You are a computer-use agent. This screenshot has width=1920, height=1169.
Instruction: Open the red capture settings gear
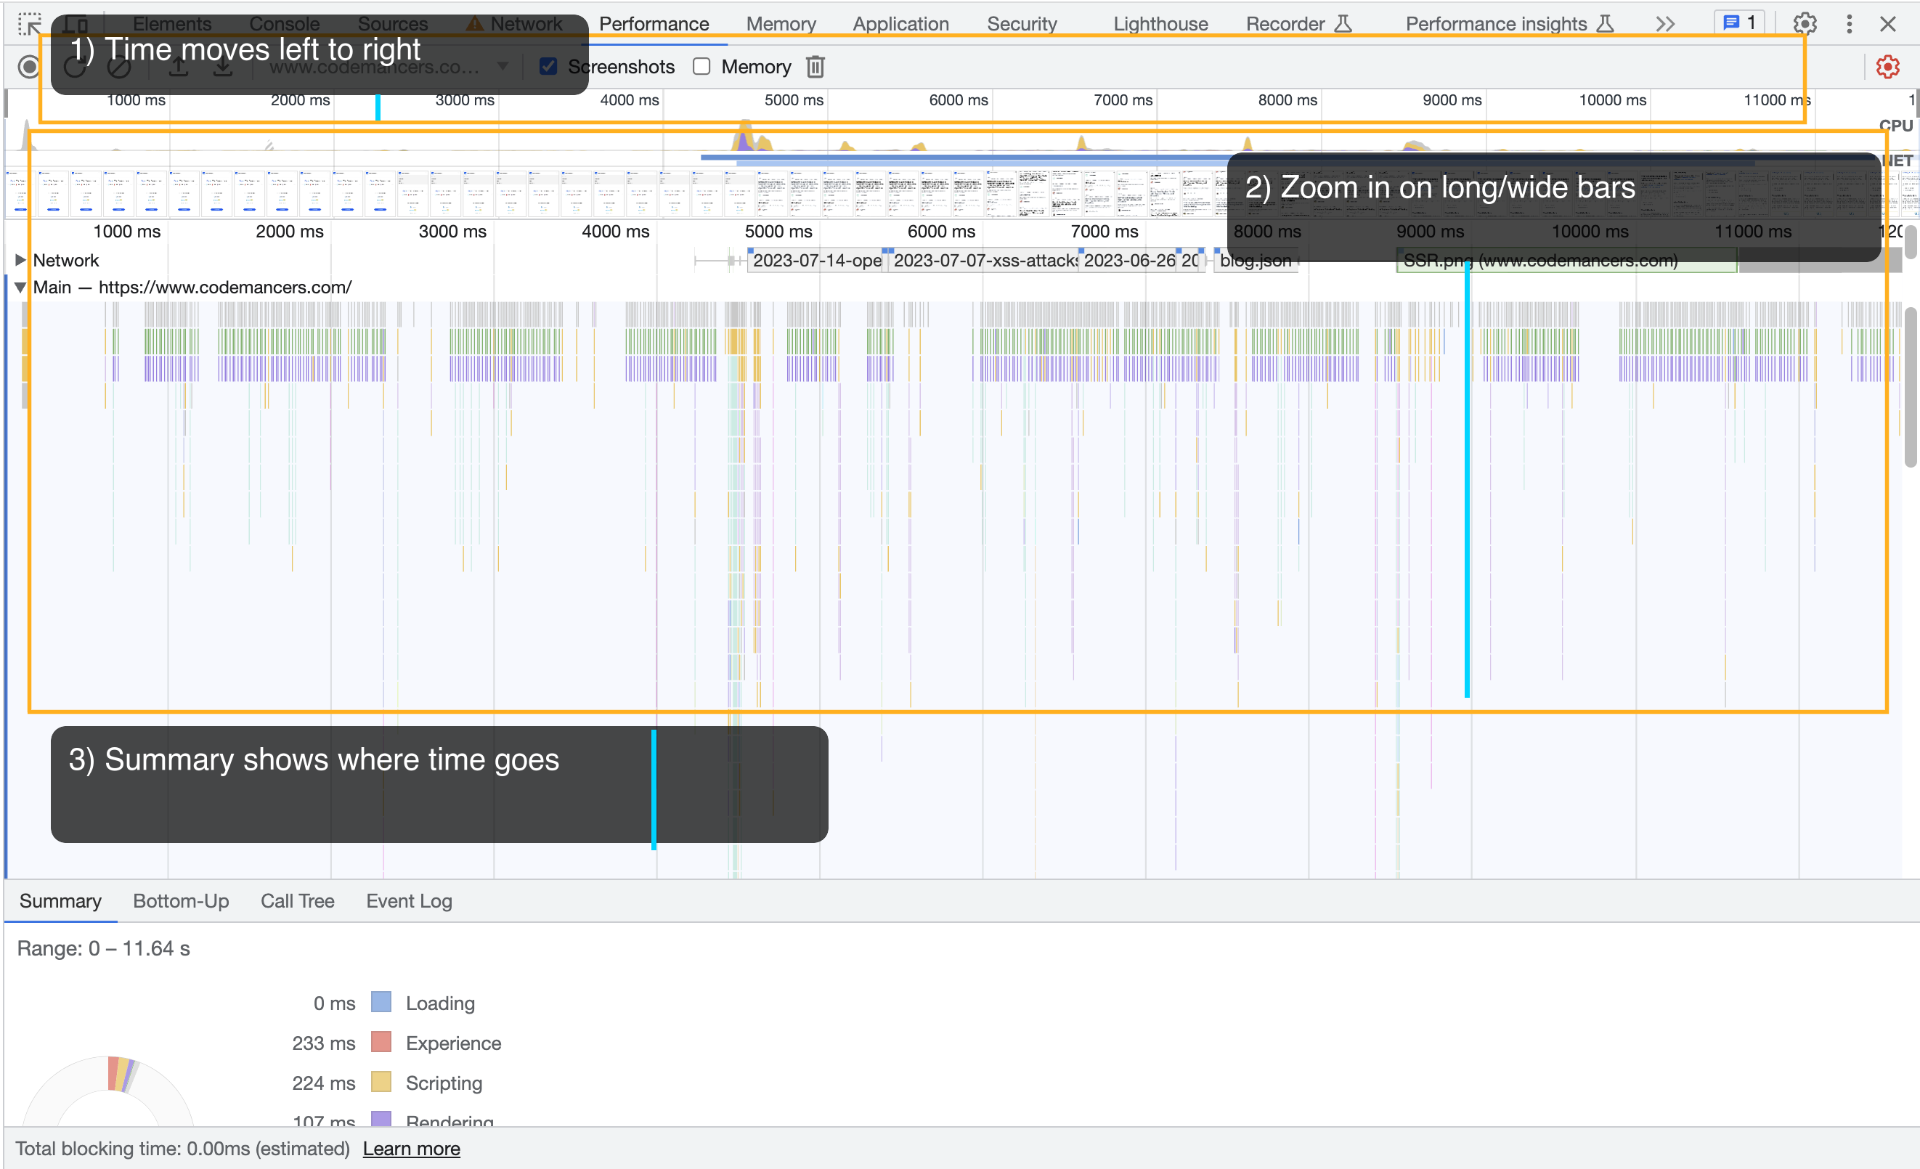[1887, 67]
